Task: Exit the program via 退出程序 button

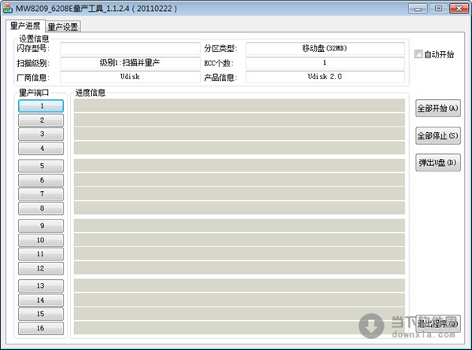Action: pyautogui.click(x=438, y=324)
